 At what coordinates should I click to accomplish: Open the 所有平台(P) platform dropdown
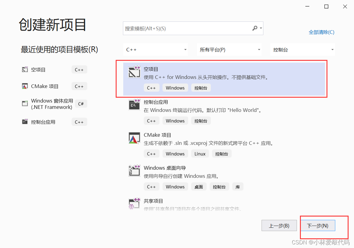229,50
